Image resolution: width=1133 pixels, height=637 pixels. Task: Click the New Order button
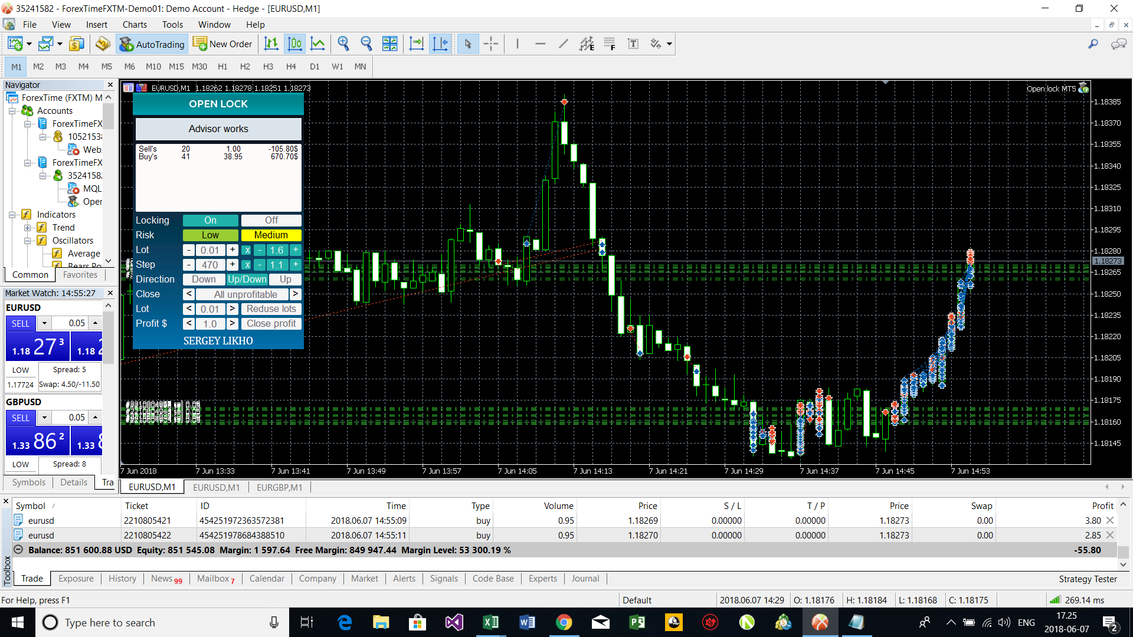[x=222, y=44]
